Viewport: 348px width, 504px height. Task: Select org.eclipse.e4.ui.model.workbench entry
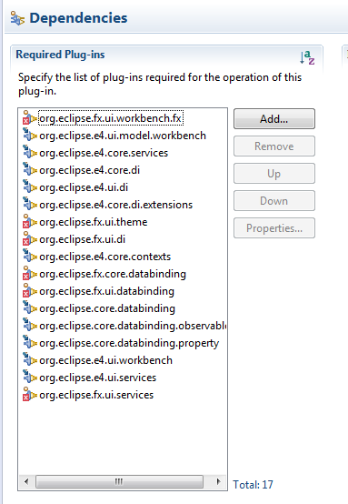pyautogui.click(x=123, y=136)
